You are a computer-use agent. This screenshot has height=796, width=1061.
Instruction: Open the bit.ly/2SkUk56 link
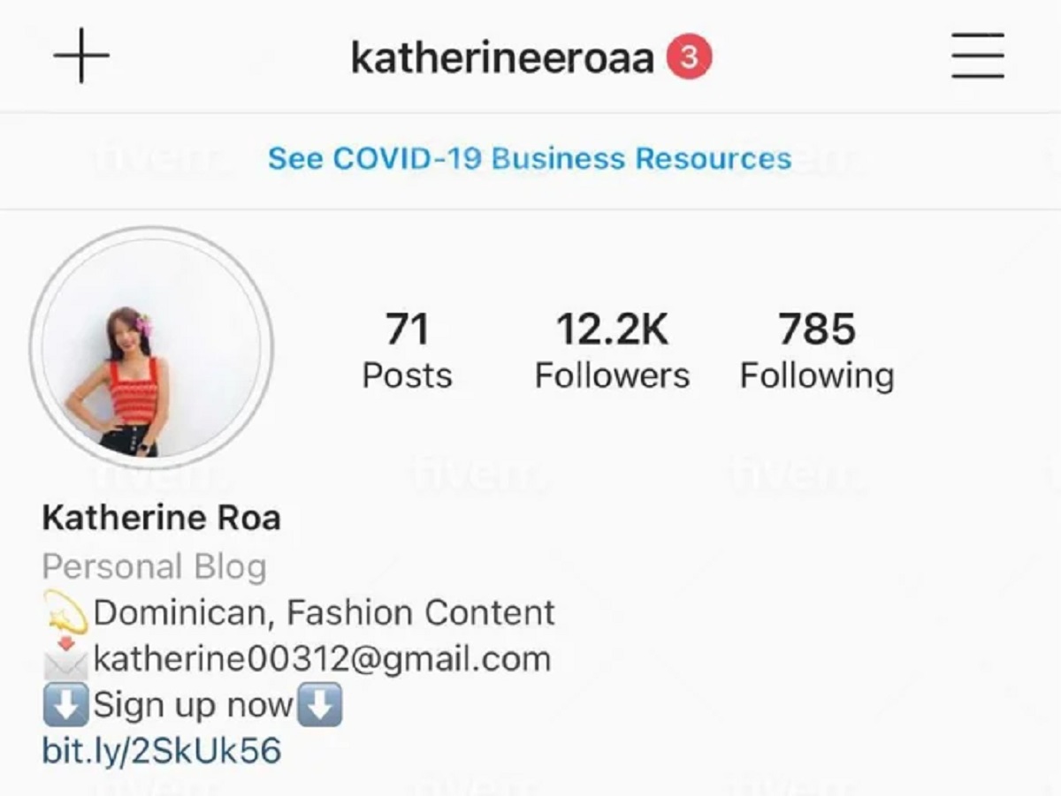162,752
